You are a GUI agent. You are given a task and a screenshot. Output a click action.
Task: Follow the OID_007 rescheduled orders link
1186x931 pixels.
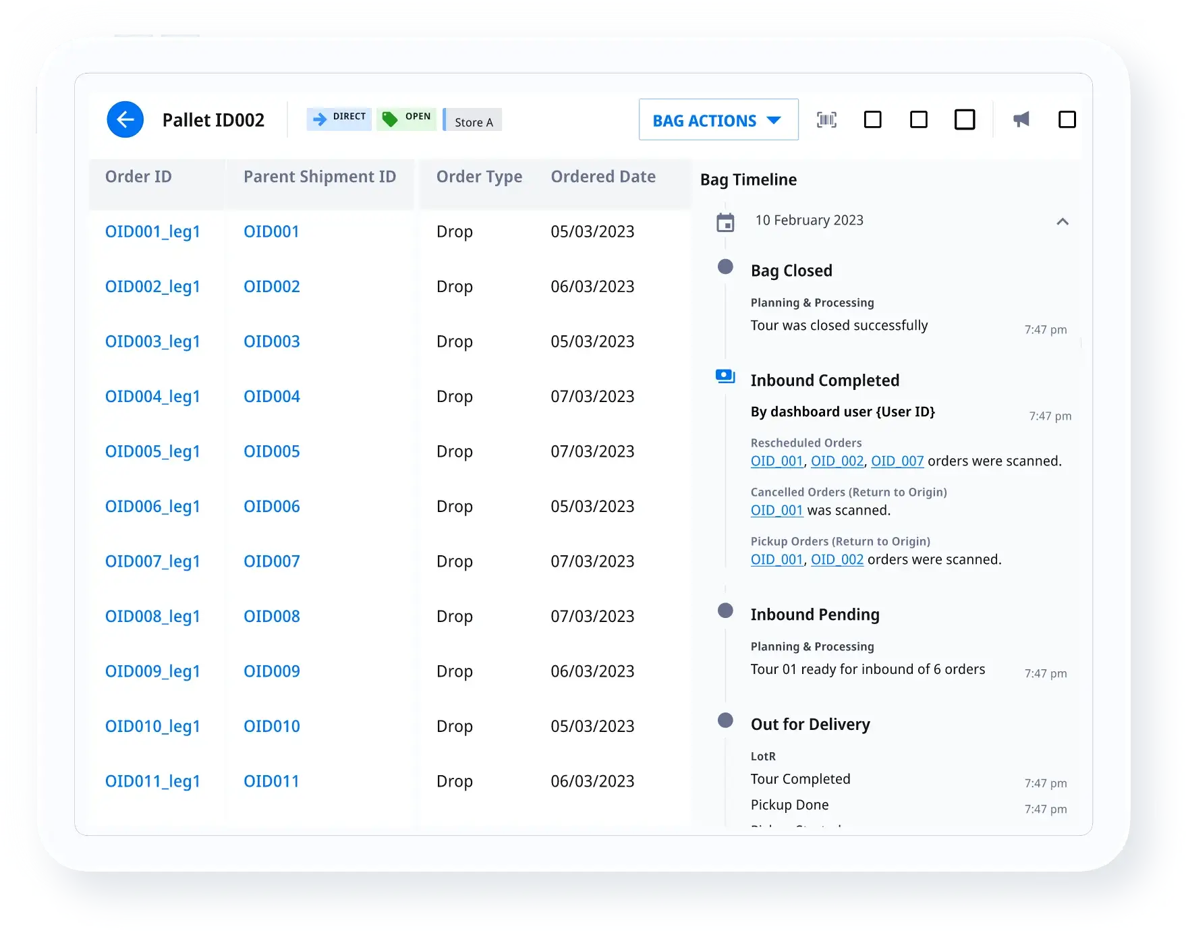pos(897,461)
